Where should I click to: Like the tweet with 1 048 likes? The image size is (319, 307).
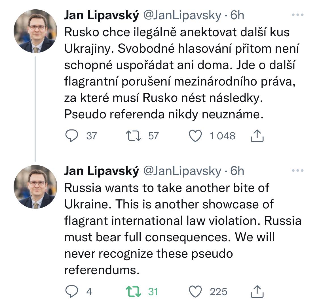tap(195, 136)
